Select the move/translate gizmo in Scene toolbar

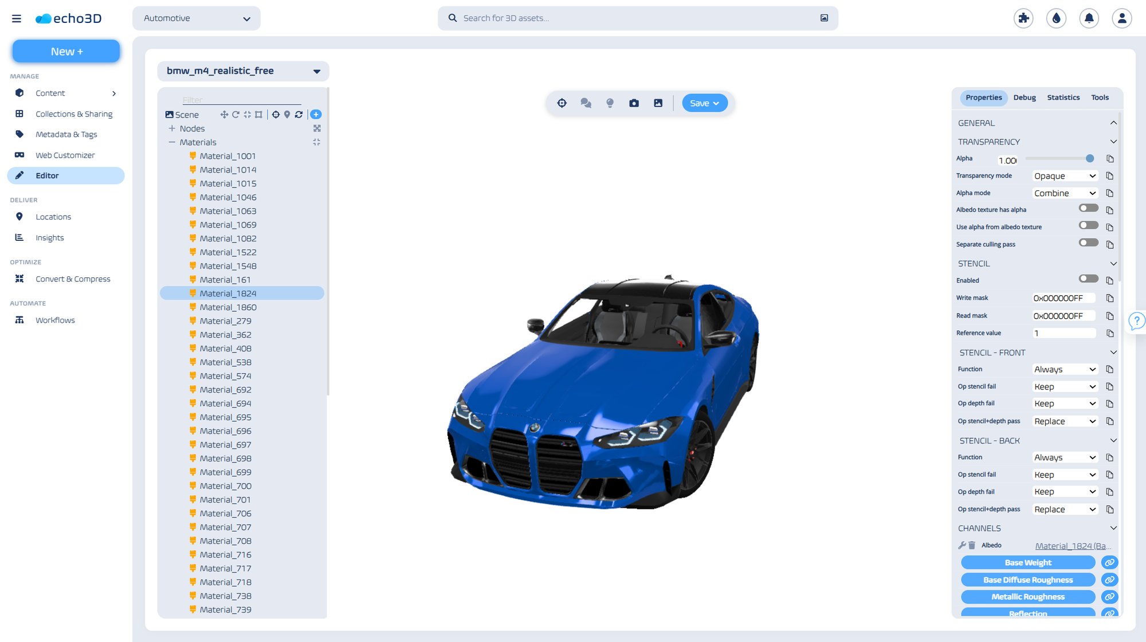tap(224, 115)
